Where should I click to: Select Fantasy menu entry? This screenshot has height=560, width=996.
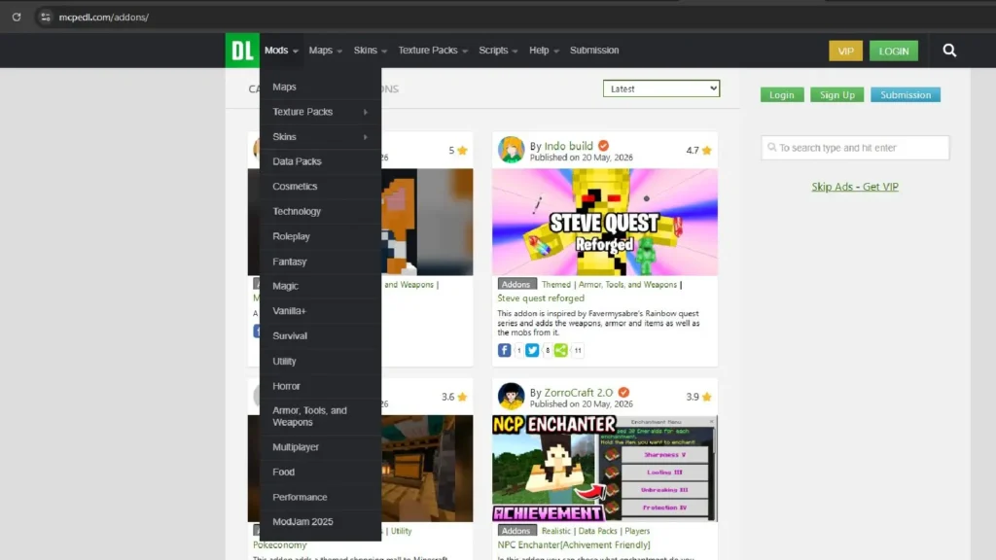click(x=320, y=261)
